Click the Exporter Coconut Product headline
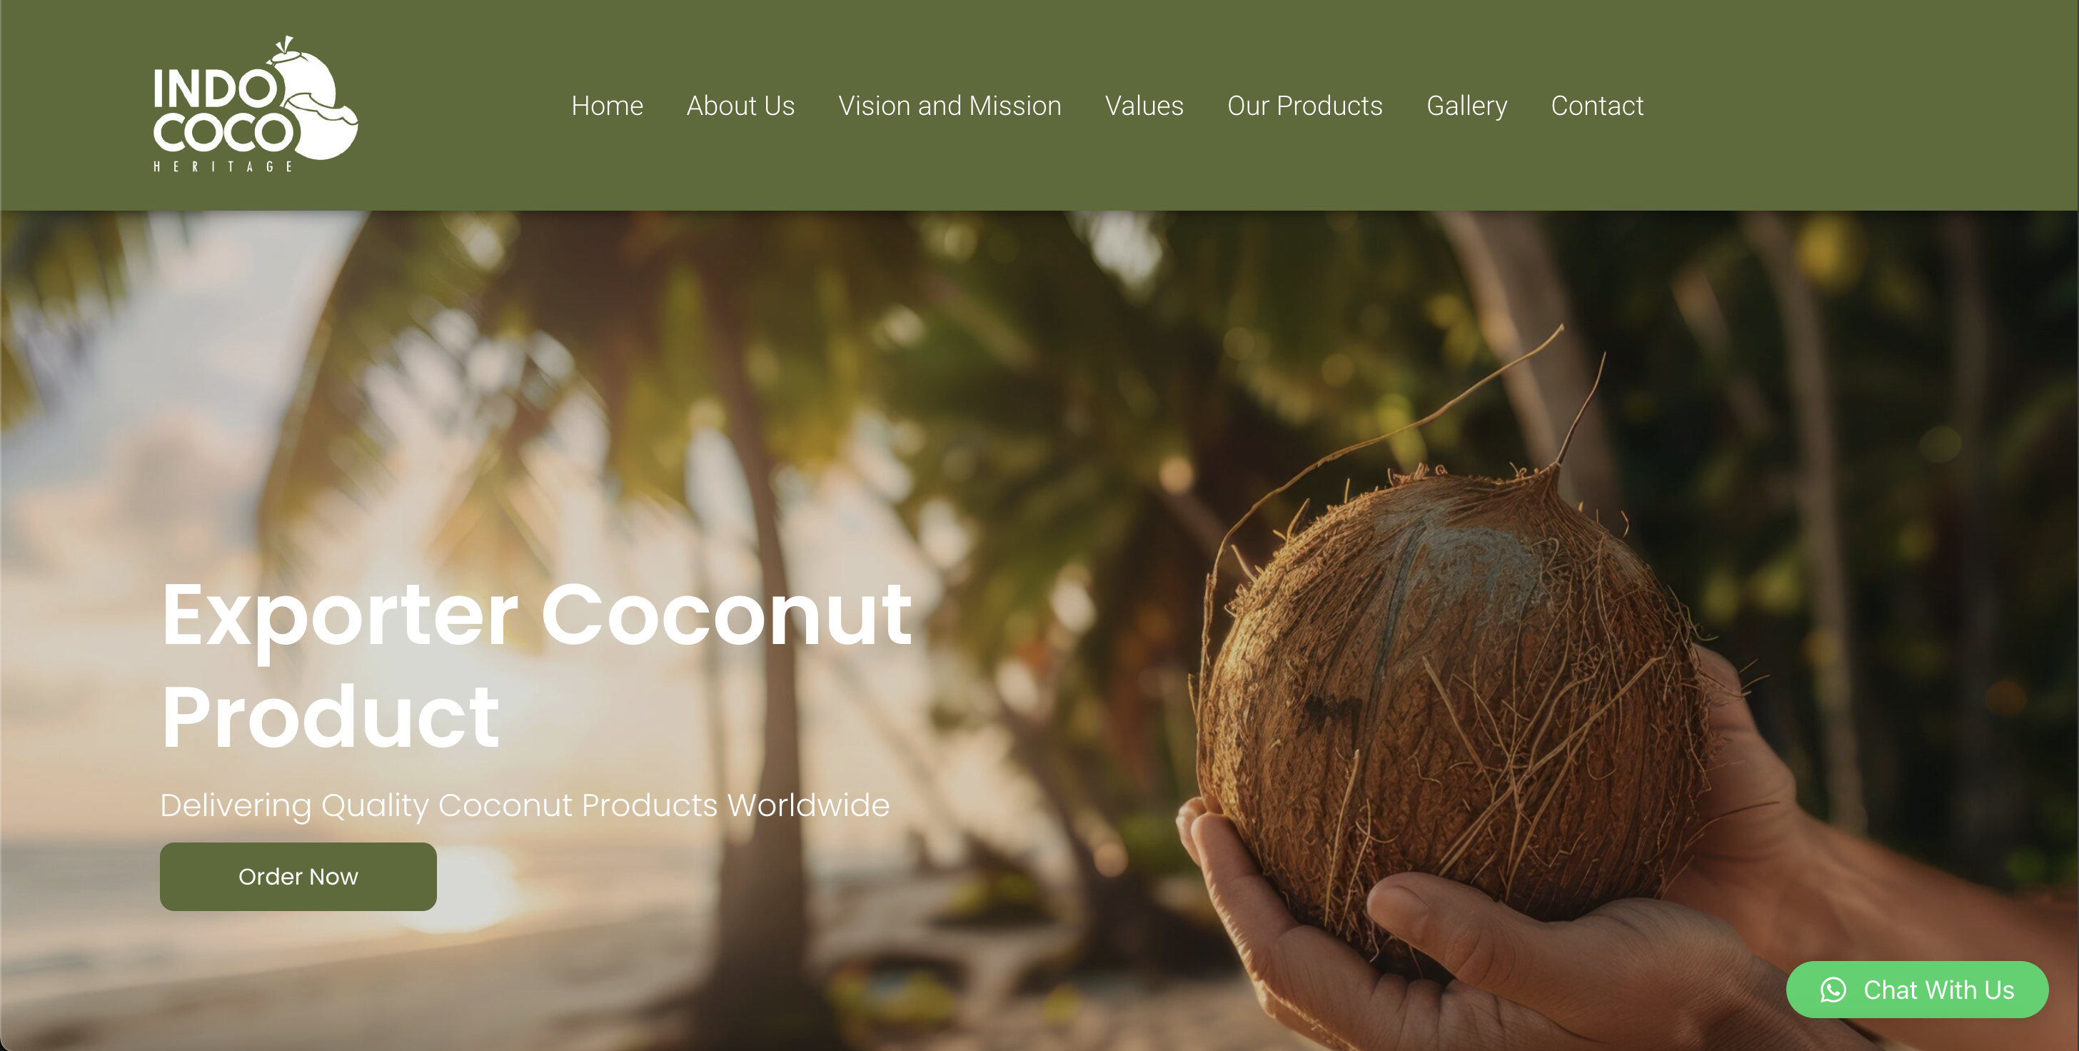The width and height of the screenshot is (2079, 1051). [x=536, y=665]
